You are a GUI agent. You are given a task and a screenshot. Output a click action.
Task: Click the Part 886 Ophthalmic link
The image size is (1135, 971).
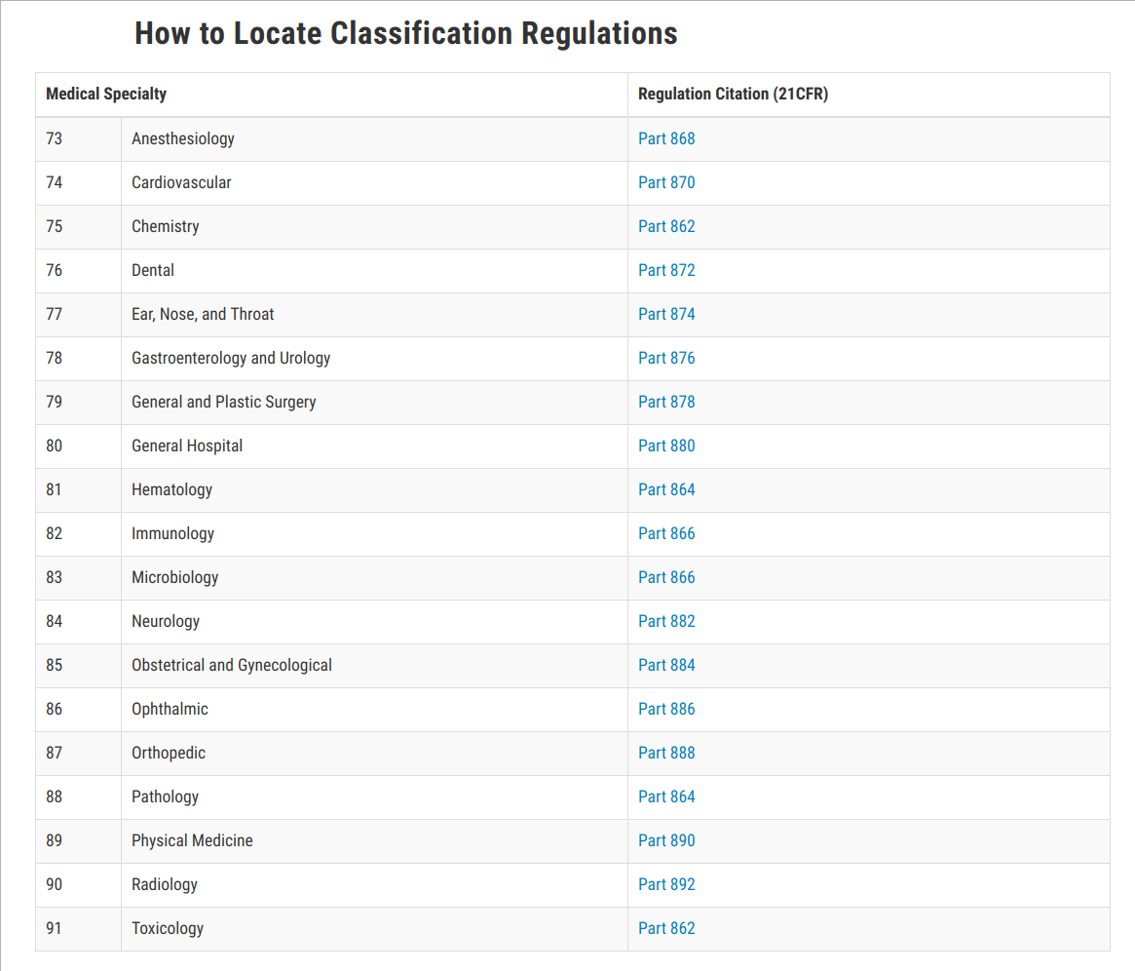tap(666, 709)
